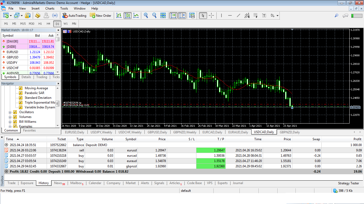Open the New Chart dropdown arrow
Screen dimensions: 364x204
click(11, 16)
